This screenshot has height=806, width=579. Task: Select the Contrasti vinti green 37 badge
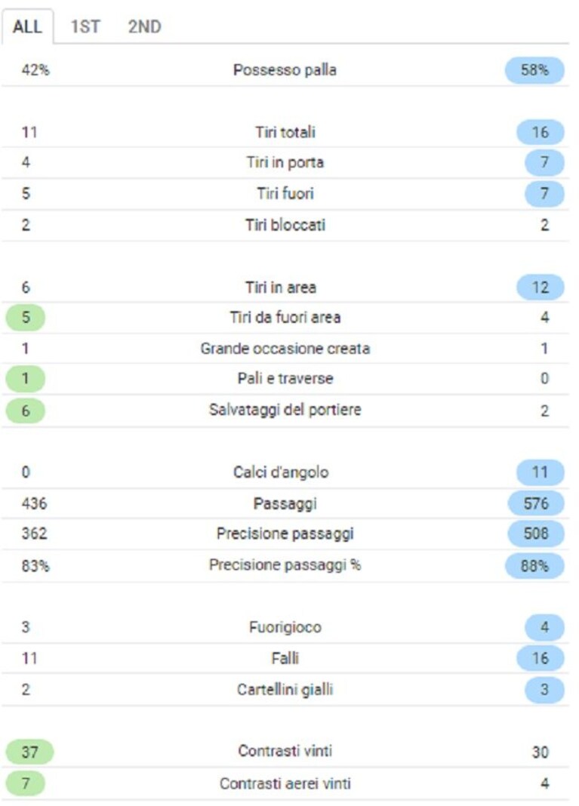[29, 752]
